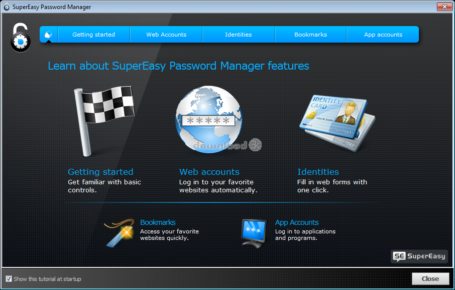Screen dimensions: 455x290
Task: Click the App Accounts monitor icon
Action: [254, 232]
